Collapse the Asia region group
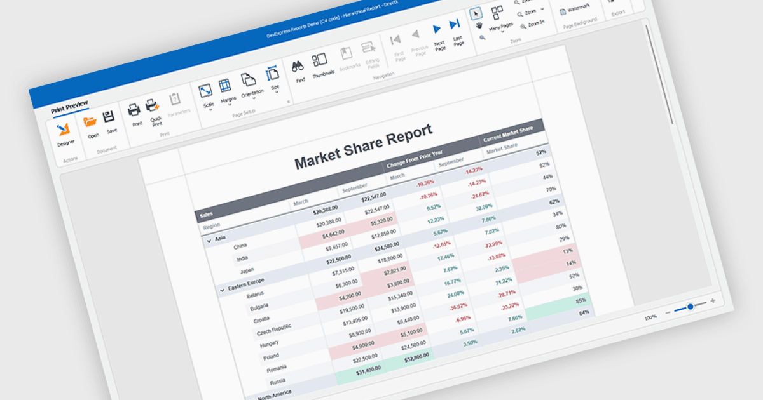 209,241
